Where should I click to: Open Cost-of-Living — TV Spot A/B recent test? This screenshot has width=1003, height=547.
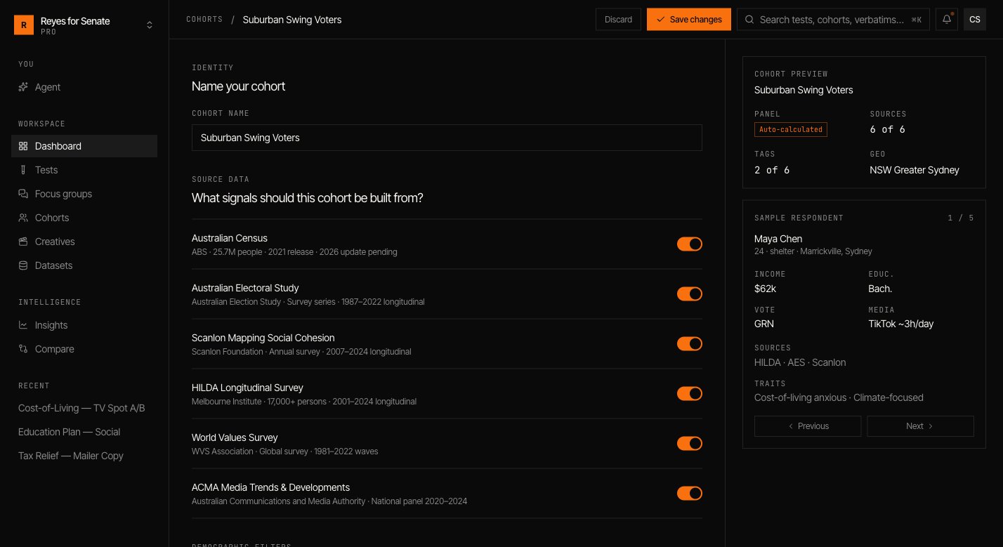pyautogui.click(x=81, y=408)
